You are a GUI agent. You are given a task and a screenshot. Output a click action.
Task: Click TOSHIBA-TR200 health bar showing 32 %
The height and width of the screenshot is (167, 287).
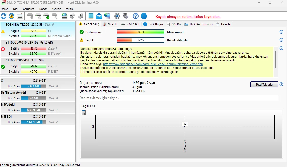(34, 31)
